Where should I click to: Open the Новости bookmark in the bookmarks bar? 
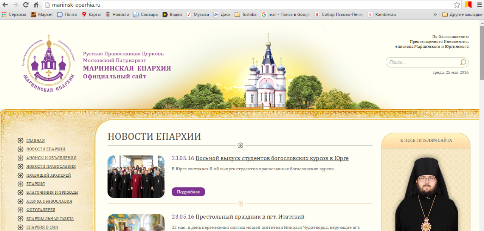[117, 15]
